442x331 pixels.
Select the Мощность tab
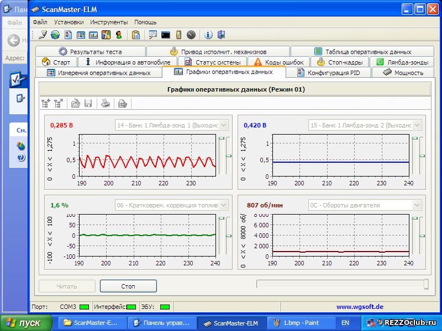click(x=403, y=73)
